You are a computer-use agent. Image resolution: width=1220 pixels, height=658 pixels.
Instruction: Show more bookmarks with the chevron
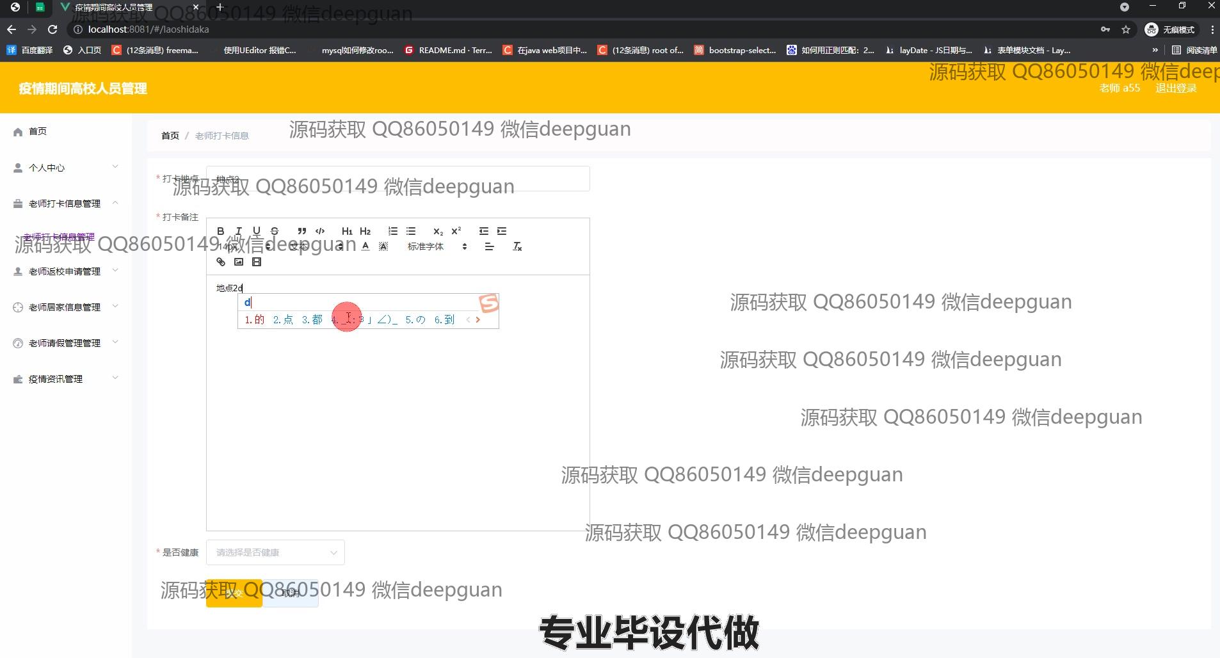point(1155,50)
